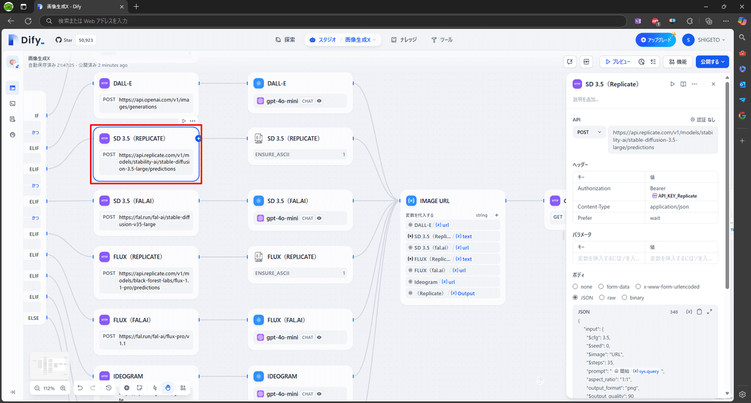The width and height of the screenshot is (751, 403).
Task: Undo the last canvas change
Action: (x=80, y=388)
